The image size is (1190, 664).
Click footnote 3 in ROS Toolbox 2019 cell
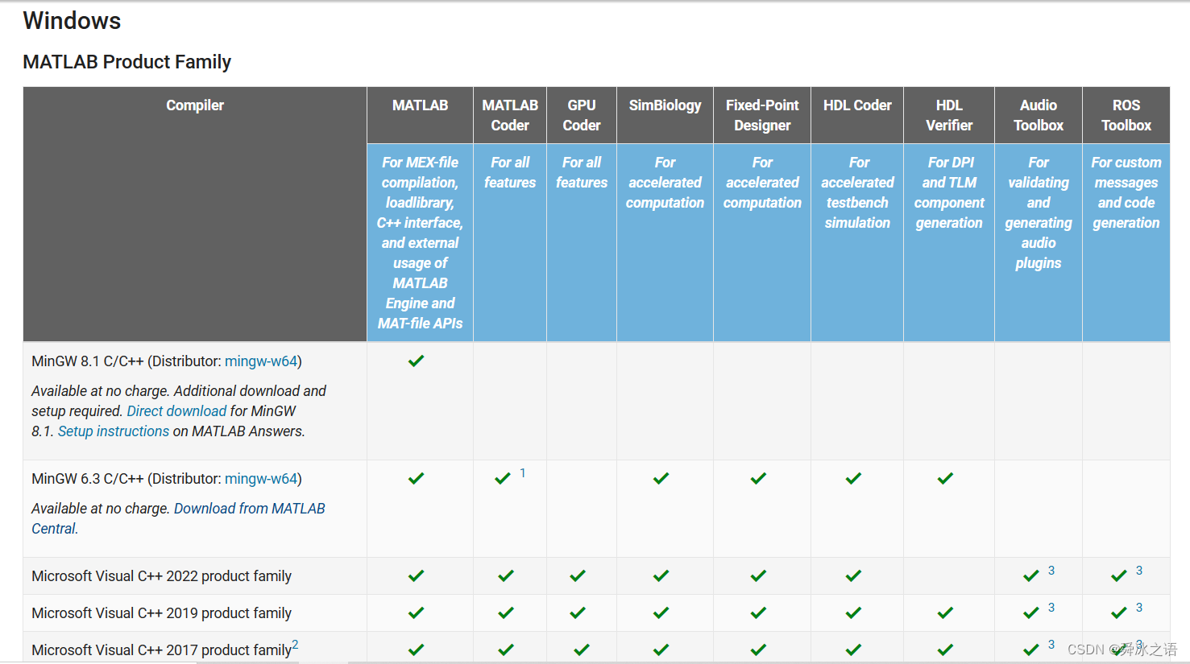pos(1139,608)
